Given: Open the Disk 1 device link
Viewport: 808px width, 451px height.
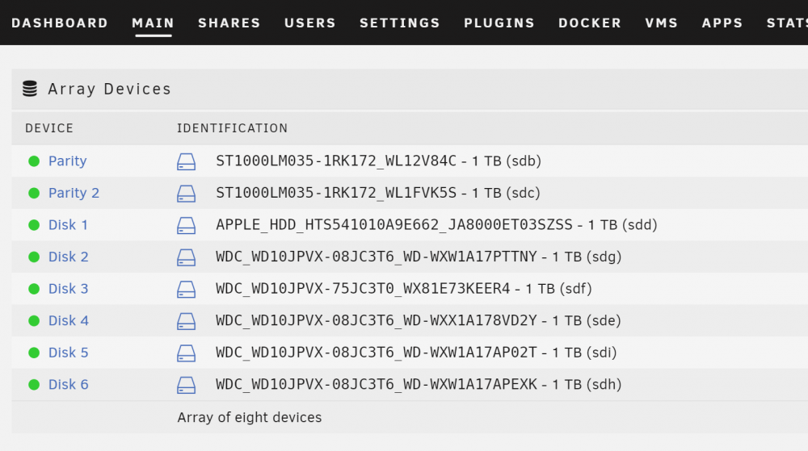Looking at the screenshot, I should [x=68, y=225].
